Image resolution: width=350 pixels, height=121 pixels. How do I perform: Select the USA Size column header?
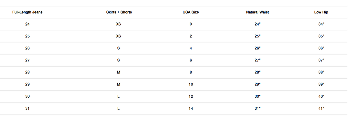(x=191, y=12)
